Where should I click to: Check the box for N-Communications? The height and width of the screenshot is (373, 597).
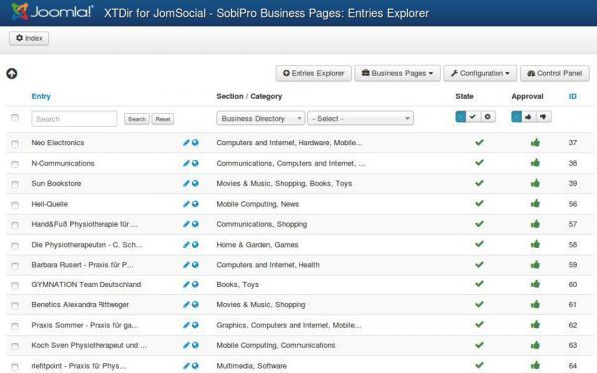click(15, 164)
